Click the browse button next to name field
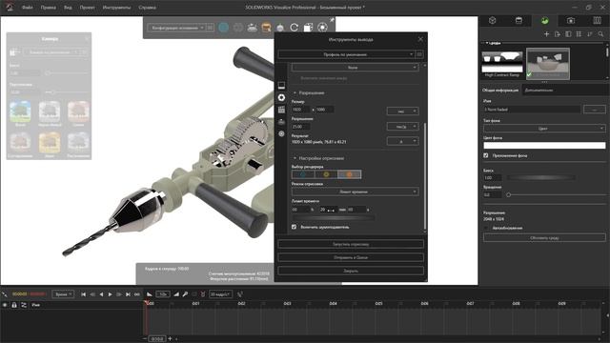Viewport: 610px width, 343px height. 595,110
